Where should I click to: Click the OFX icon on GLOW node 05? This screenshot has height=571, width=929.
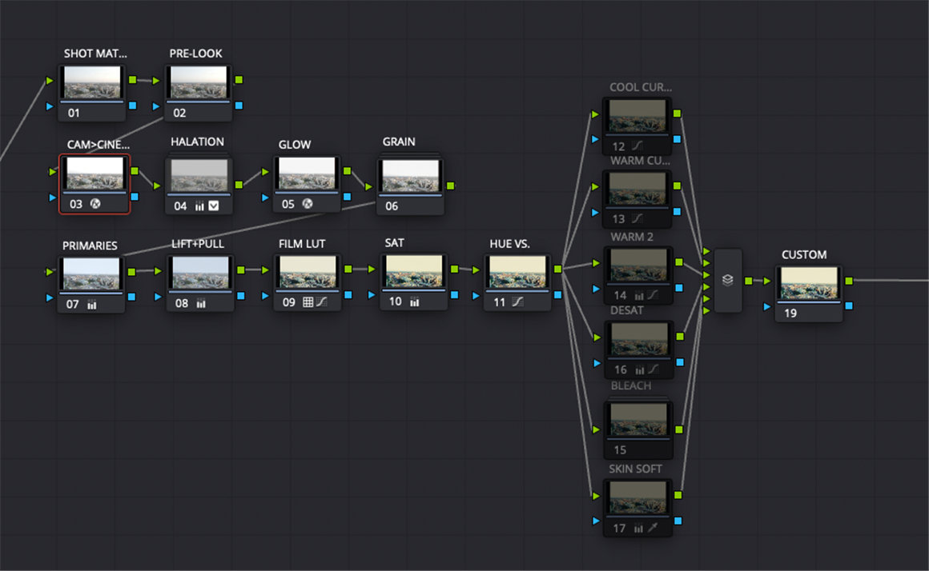(x=308, y=204)
